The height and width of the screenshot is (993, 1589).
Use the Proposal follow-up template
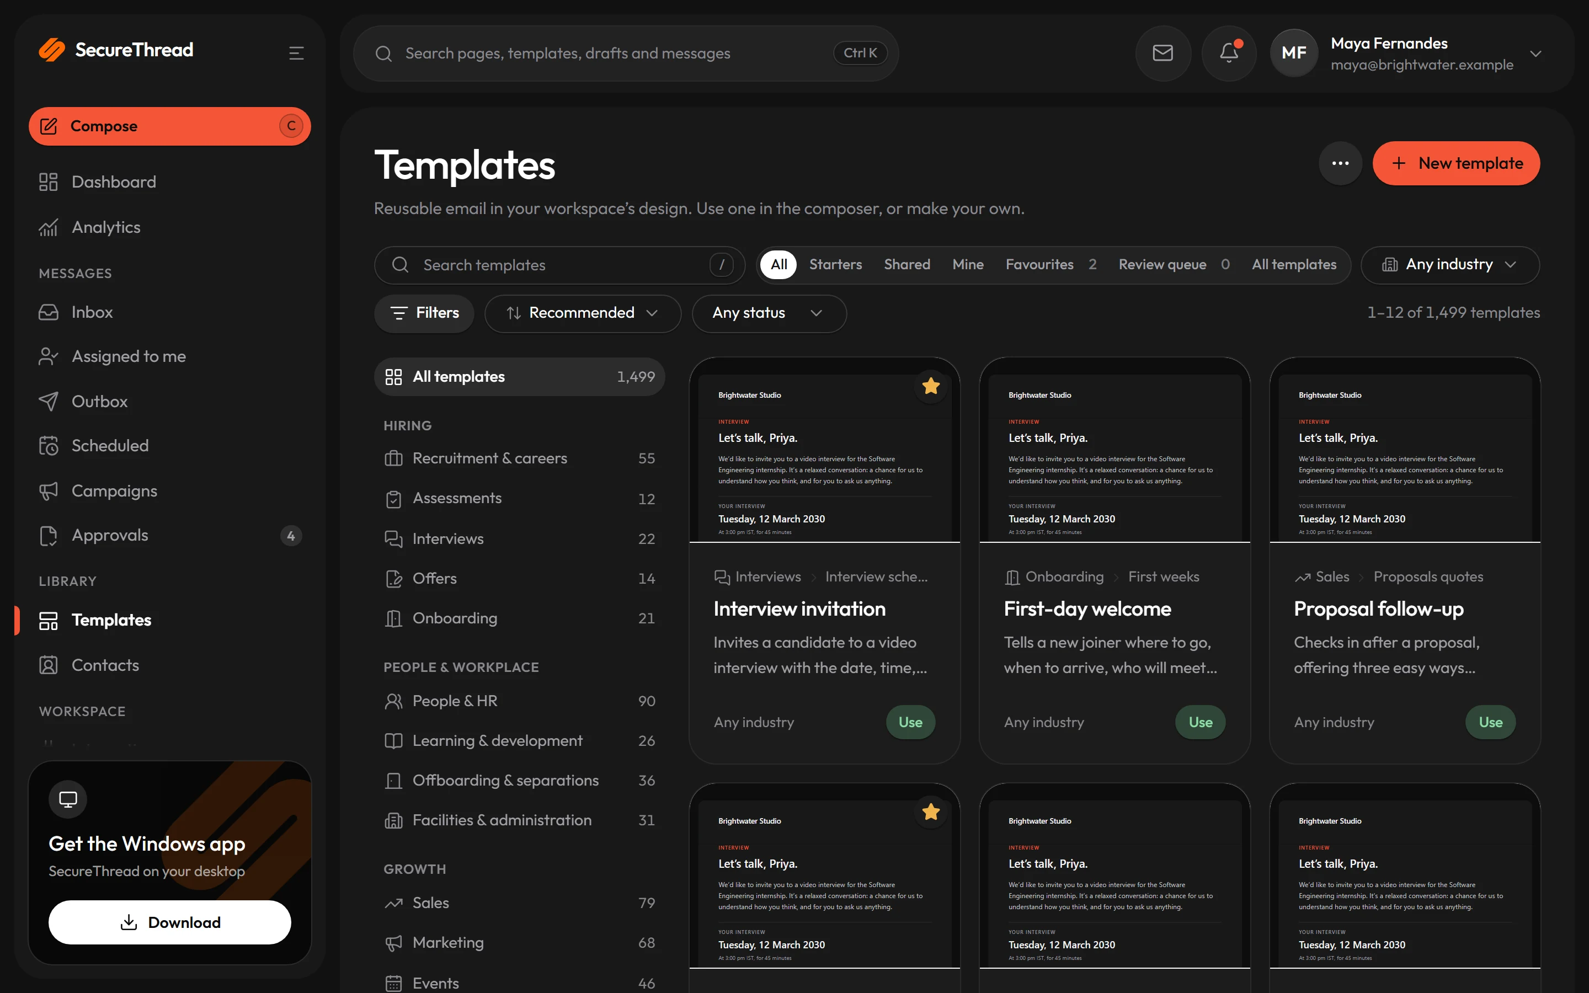pyautogui.click(x=1490, y=723)
